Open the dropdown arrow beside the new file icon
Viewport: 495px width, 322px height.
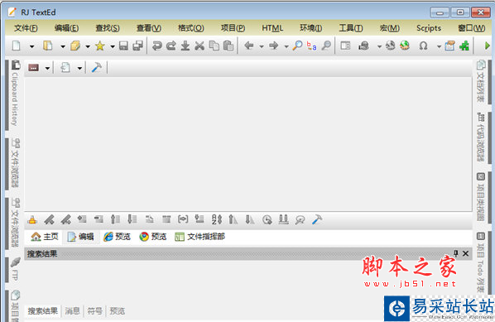pos(32,46)
